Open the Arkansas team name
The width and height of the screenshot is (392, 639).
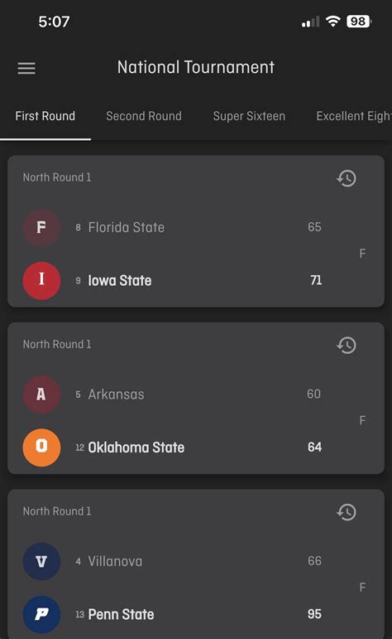coord(117,395)
